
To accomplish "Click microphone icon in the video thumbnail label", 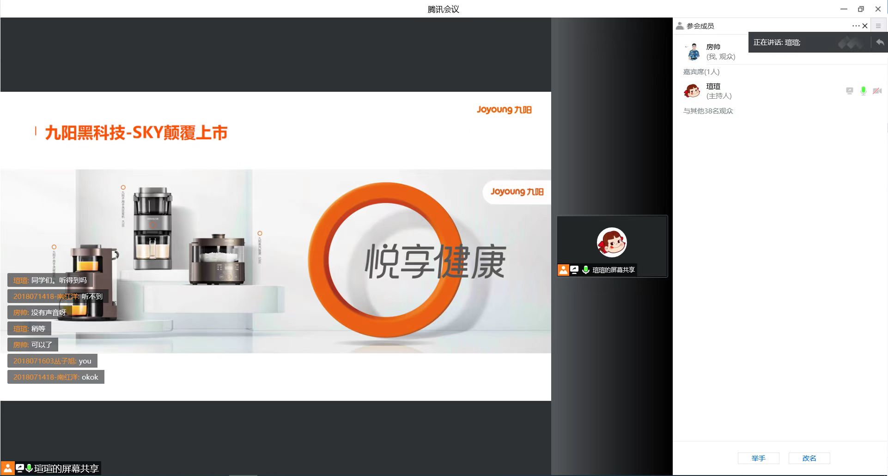I will click(585, 270).
